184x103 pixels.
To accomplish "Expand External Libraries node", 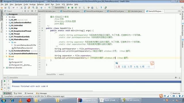I will tap(4, 68).
